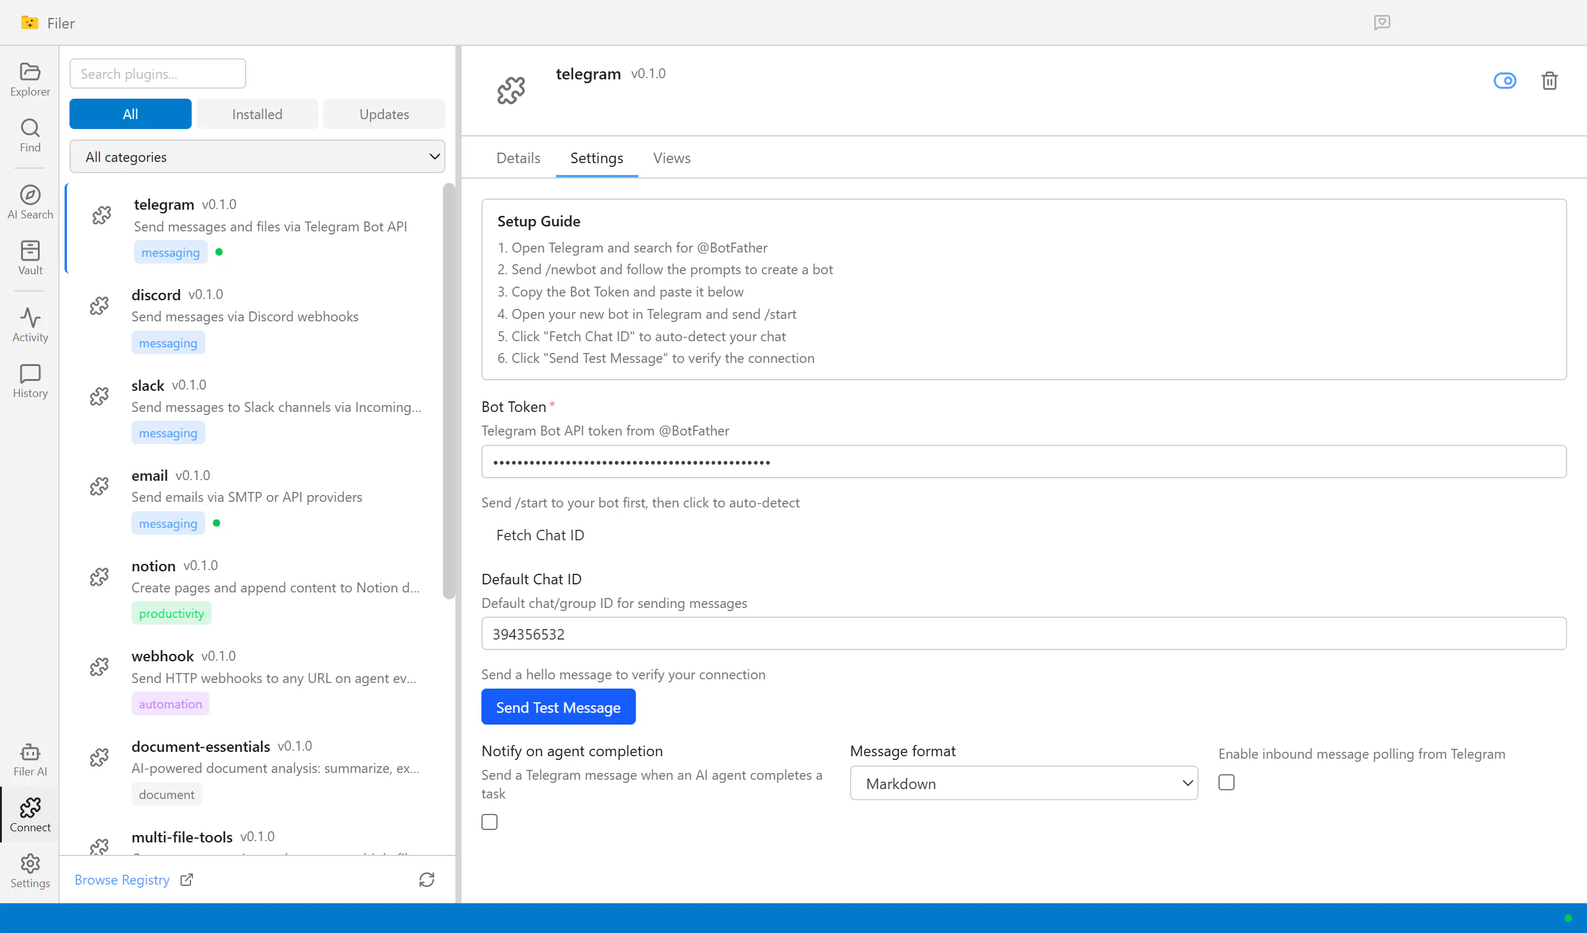Click the slack plugin puzzle icon
This screenshot has height=933, width=1587.
click(x=99, y=396)
